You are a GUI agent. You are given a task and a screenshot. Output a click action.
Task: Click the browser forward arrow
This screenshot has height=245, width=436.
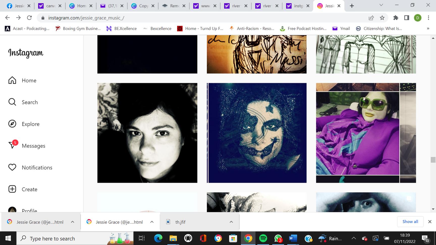point(18,18)
